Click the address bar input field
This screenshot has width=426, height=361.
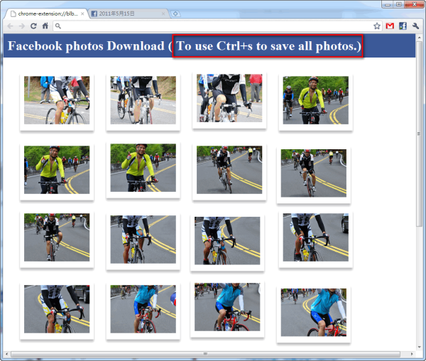pyautogui.click(x=212, y=26)
